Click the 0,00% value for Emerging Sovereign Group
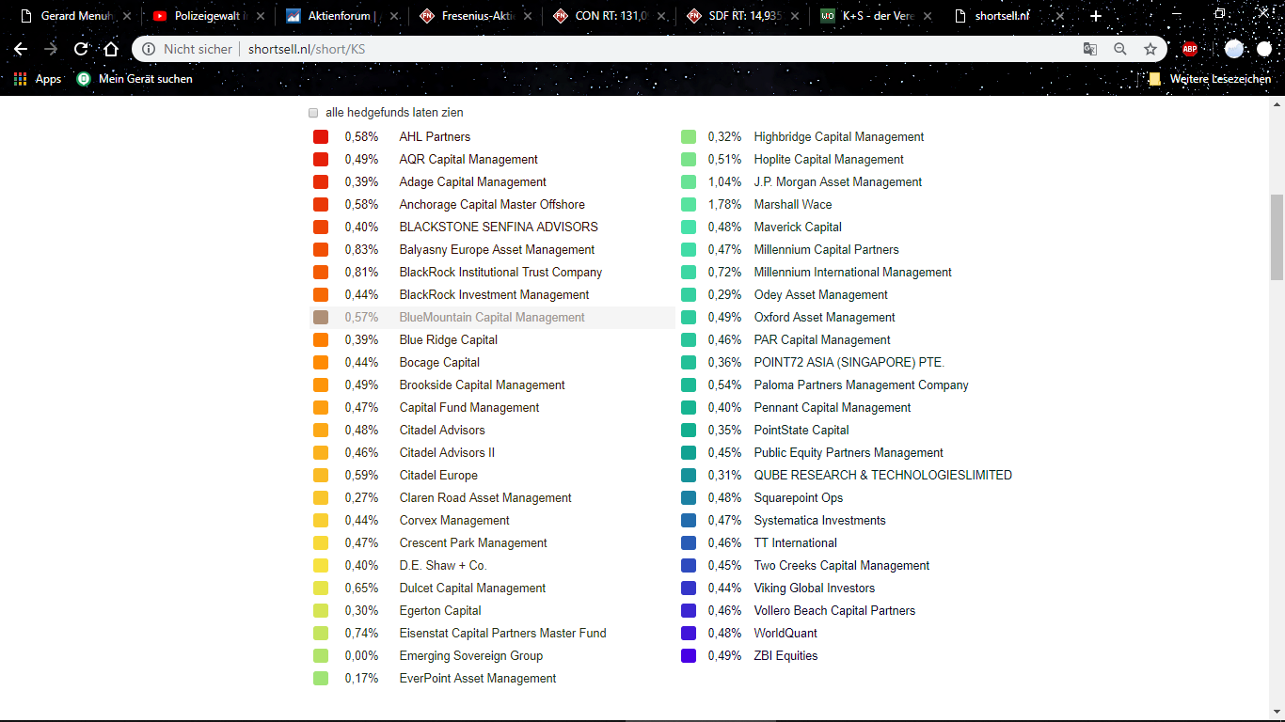Image resolution: width=1285 pixels, height=722 pixels. (361, 655)
